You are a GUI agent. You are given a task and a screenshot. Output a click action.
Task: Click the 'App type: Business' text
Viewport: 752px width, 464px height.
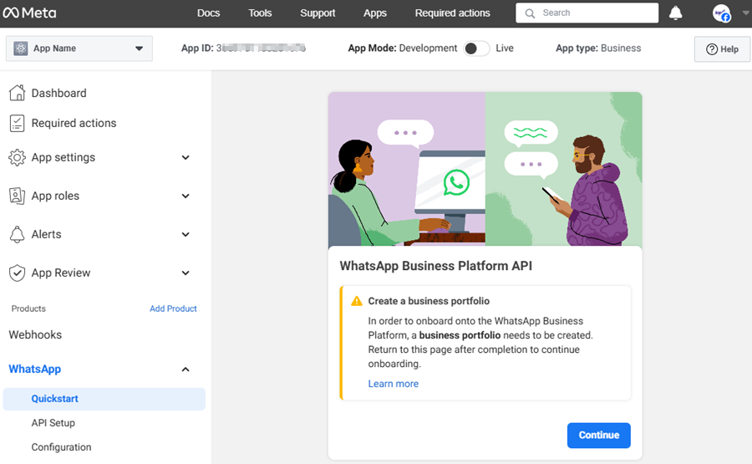click(598, 48)
